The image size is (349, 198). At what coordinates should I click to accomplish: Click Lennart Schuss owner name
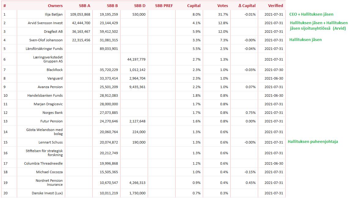[50, 142]
